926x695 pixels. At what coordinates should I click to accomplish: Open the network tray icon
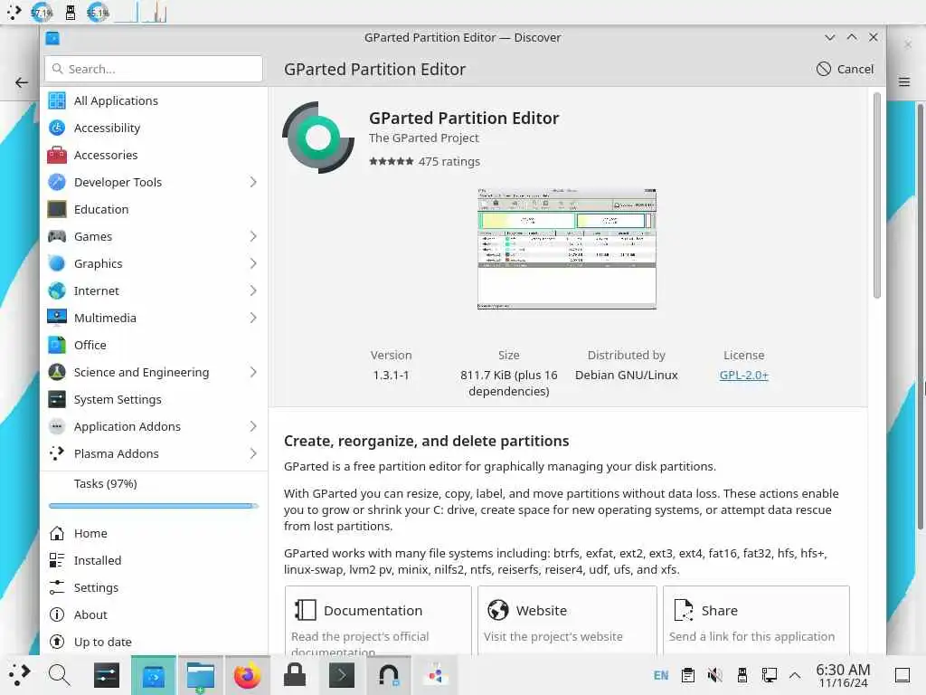769,675
